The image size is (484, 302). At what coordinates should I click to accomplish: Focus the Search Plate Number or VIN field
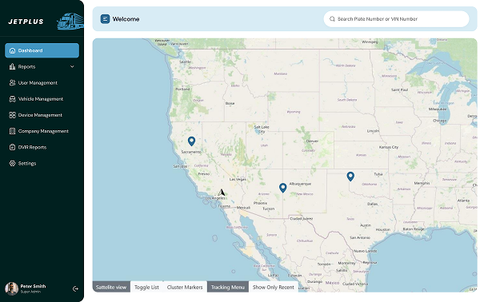pos(396,19)
